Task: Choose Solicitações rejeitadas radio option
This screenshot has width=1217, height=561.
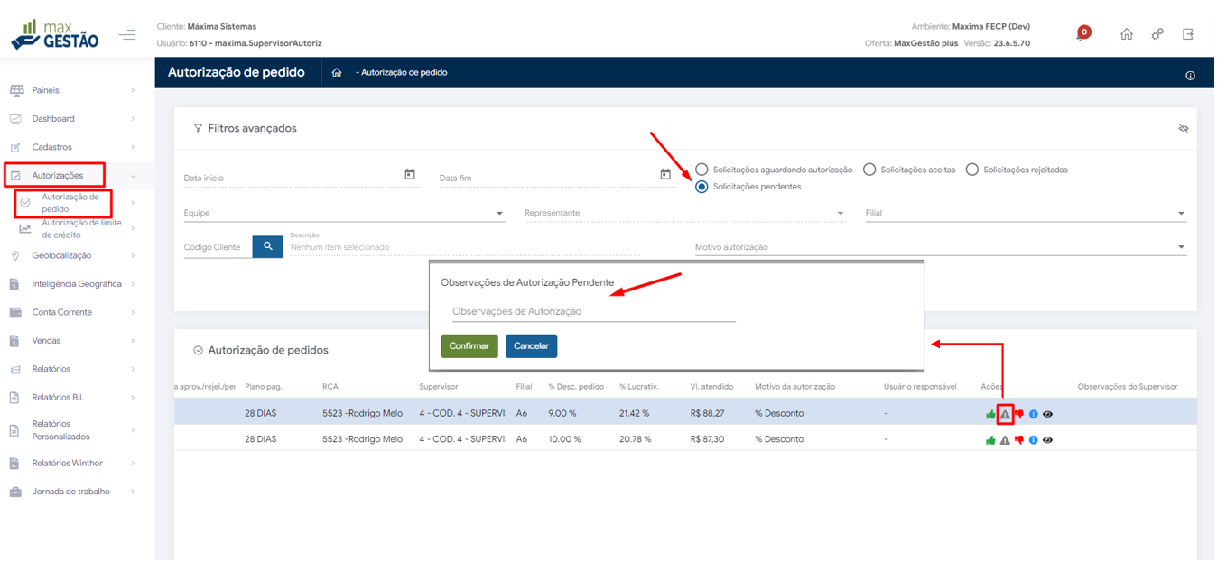Action: (x=972, y=170)
